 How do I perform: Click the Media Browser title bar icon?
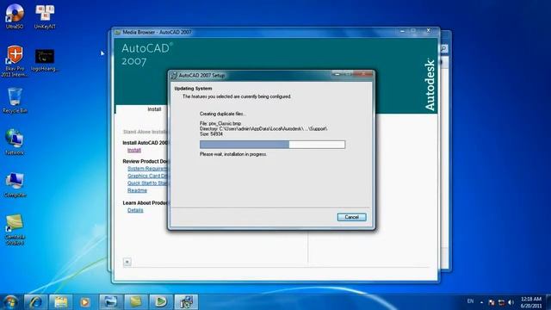click(118, 33)
